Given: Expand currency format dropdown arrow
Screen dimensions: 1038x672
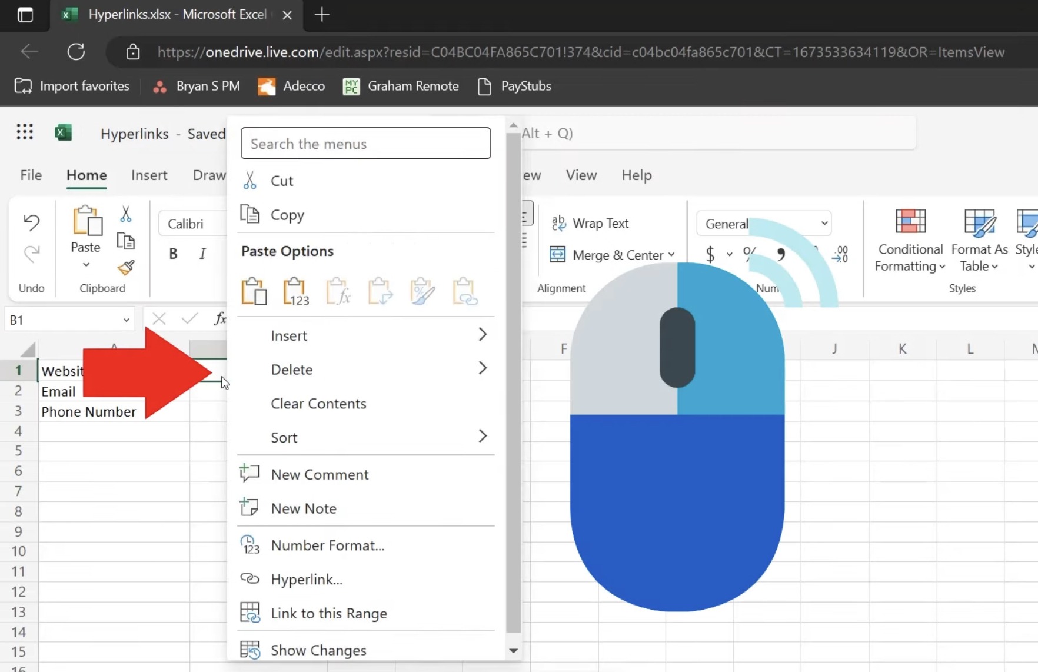Looking at the screenshot, I should (x=730, y=254).
